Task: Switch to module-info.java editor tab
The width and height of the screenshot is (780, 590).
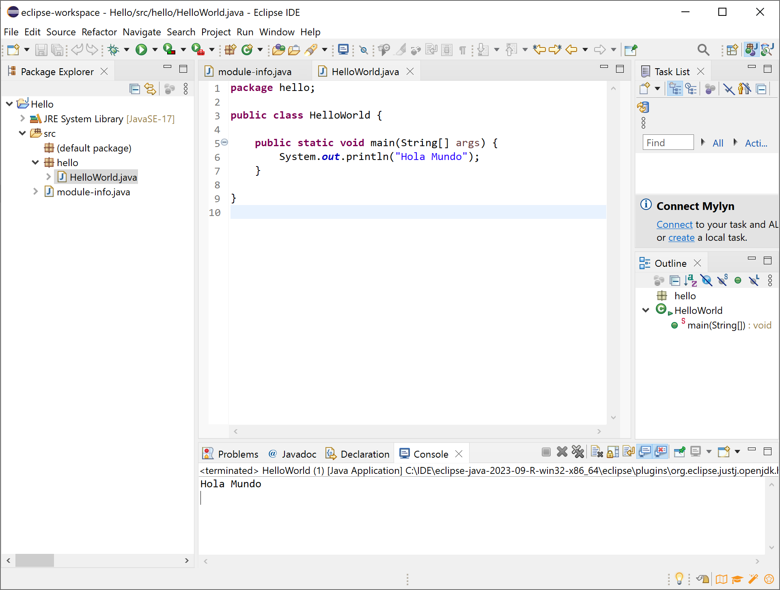Action: point(254,71)
